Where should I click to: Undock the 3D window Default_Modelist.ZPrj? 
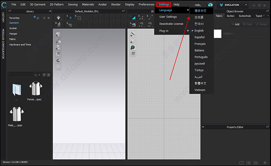click(123, 11)
